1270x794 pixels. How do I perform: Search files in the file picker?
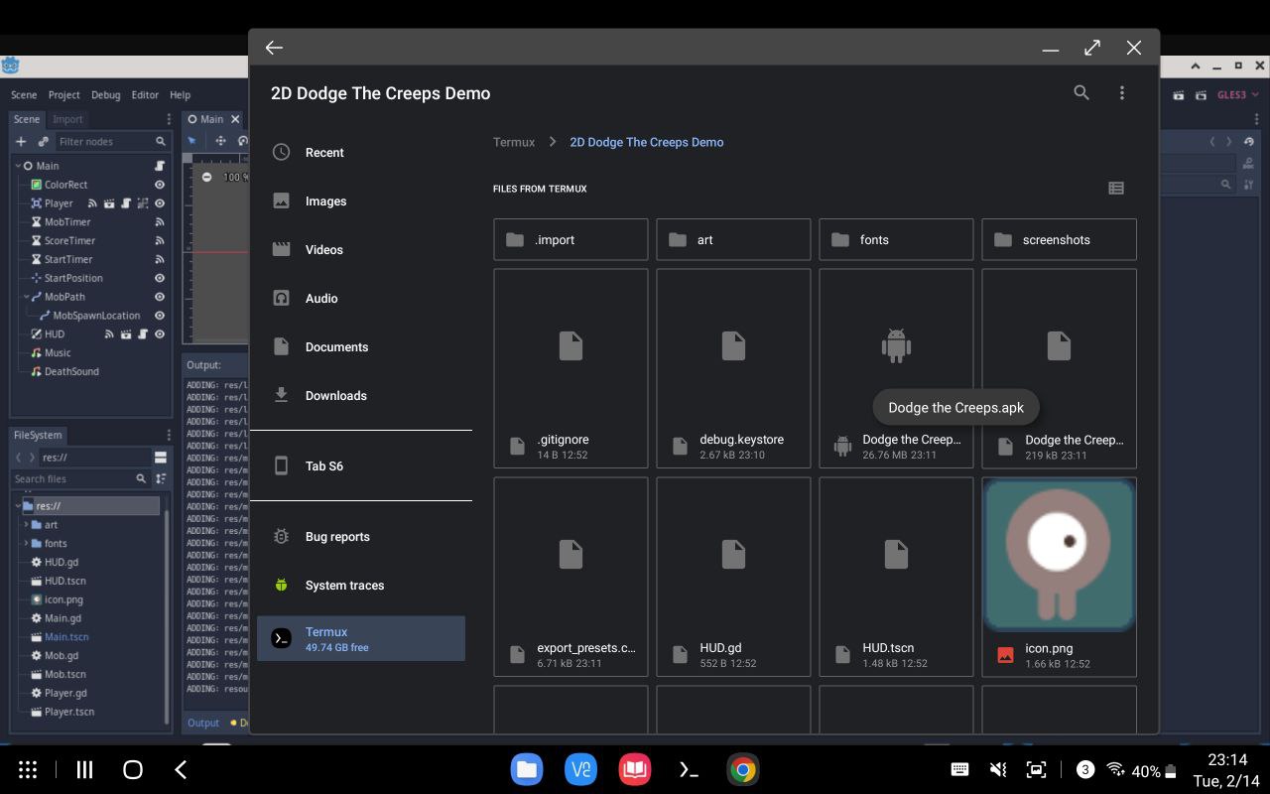tap(1081, 92)
